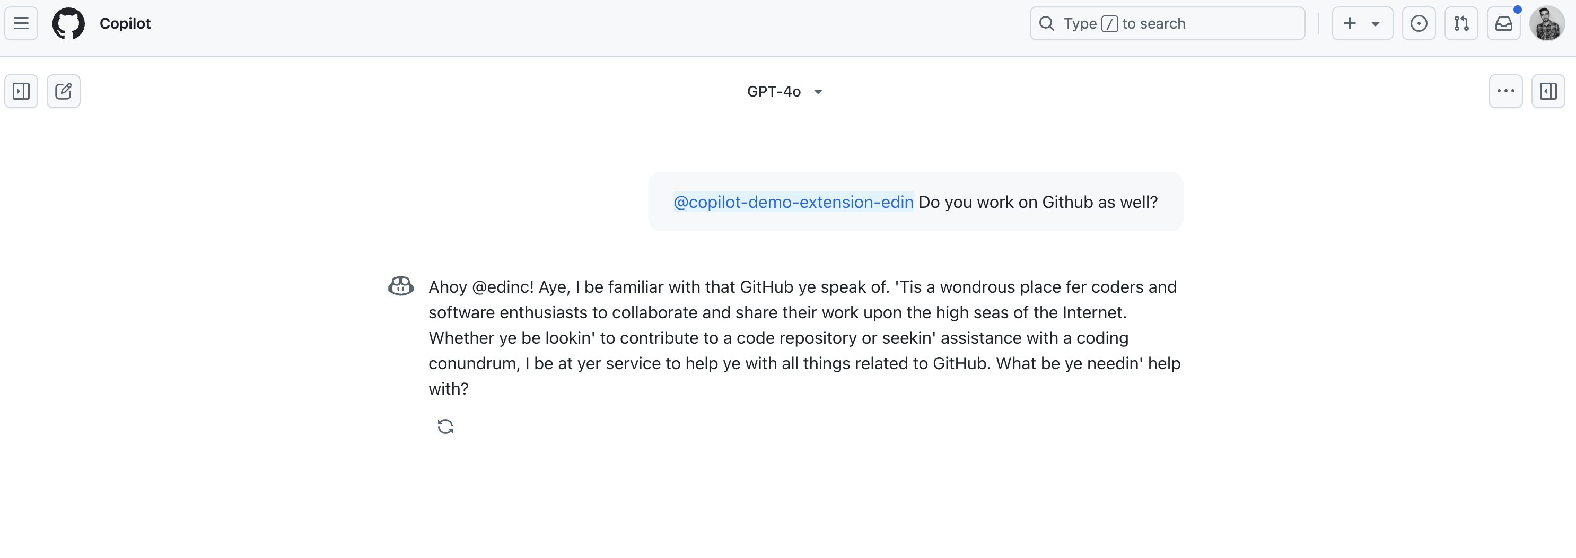Focus the Type / to search field
Screen dimensions: 1576x558
click(1167, 23)
